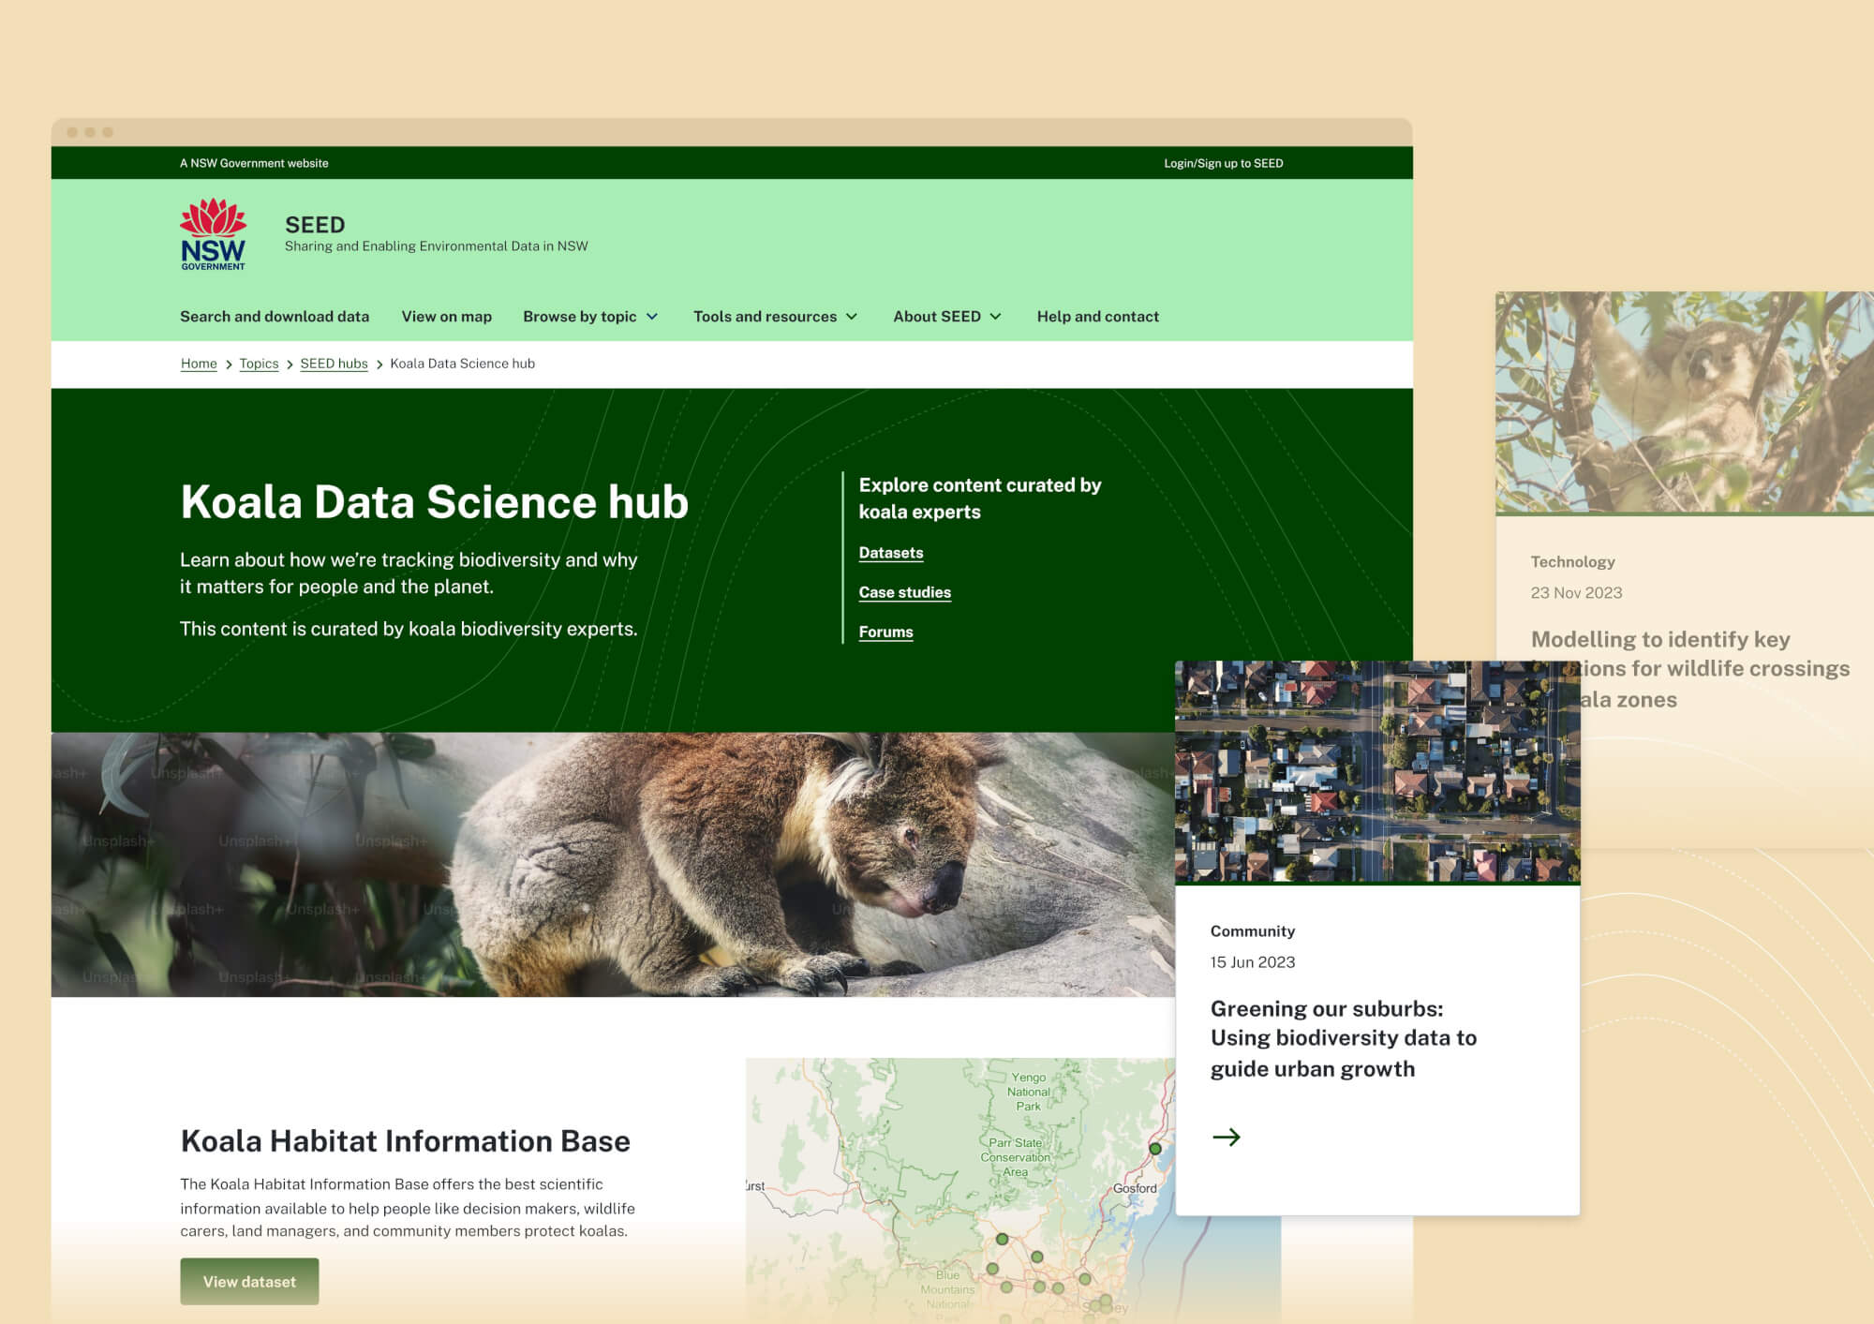The height and width of the screenshot is (1324, 1874).
Task: Open Search and download data menu item
Action: click(x=275, y=317)
